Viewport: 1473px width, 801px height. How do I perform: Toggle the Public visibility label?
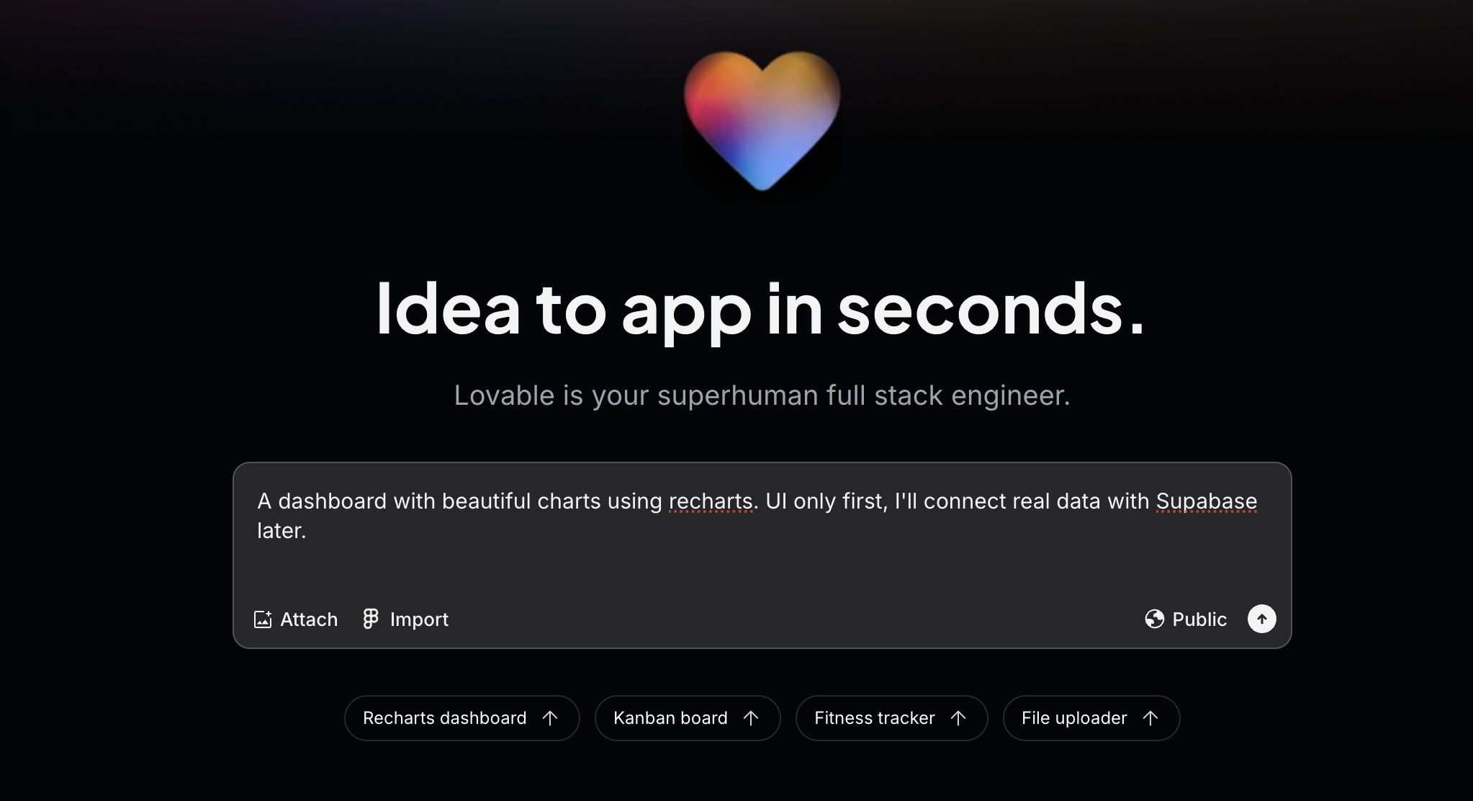[1199, 619]
